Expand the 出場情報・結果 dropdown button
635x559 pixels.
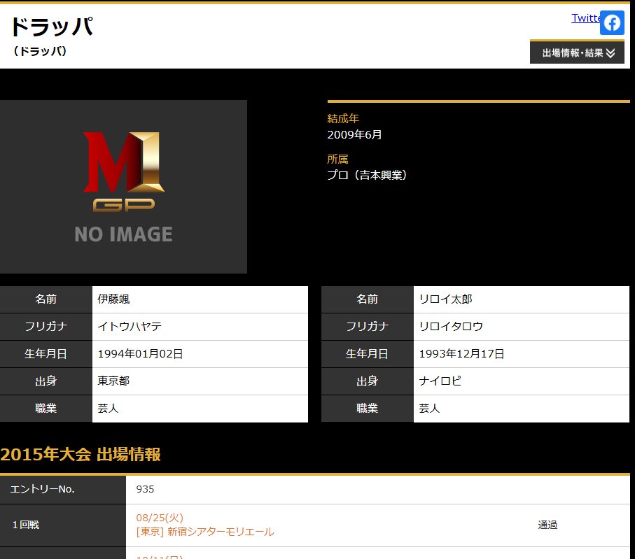click(x=577, y=52)
